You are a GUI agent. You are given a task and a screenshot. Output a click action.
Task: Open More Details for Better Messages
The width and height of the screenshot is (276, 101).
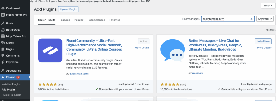264,48
